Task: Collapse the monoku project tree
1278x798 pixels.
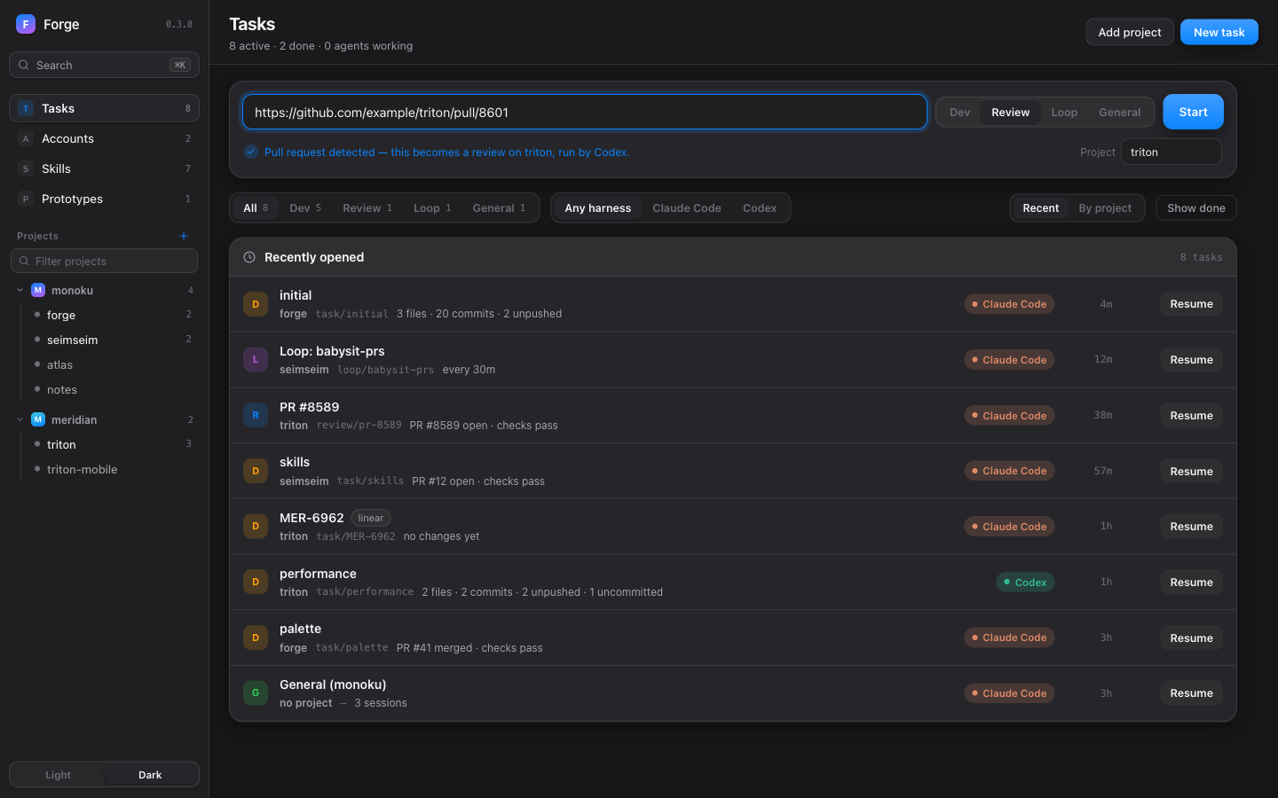Action: (20, 290)
